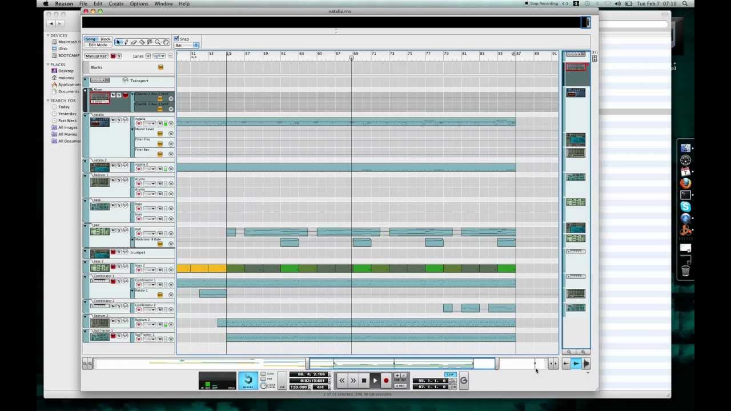This screenshot has height=411, width=731.
Task: Mute the Combinator 2 track
Action: [113, 307]
